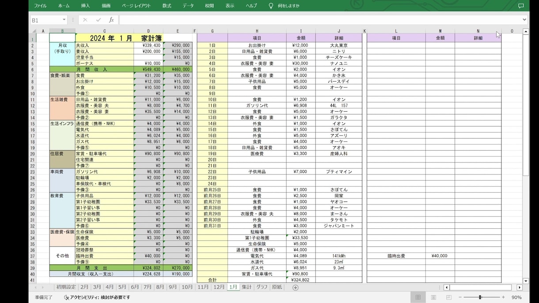This screenshot has width=539, height=303.
Task: Click vertical scrollbar up arrow
Action: point(526,31)
